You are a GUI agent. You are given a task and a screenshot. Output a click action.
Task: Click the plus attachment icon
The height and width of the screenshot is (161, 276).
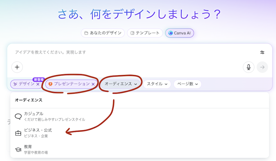coord(17,67)
